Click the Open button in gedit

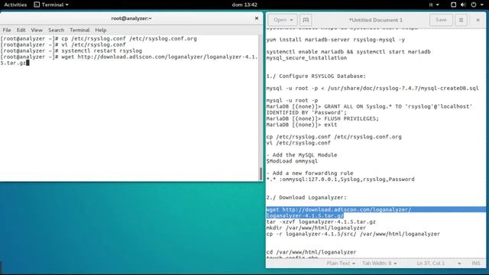coord(283,20)
